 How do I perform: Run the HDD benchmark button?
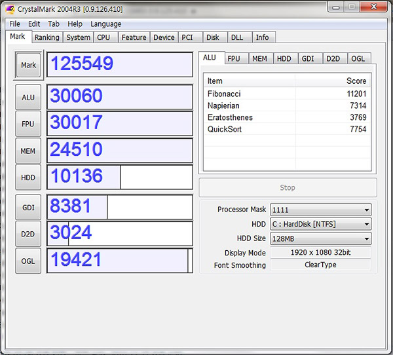tap(28, 177)
